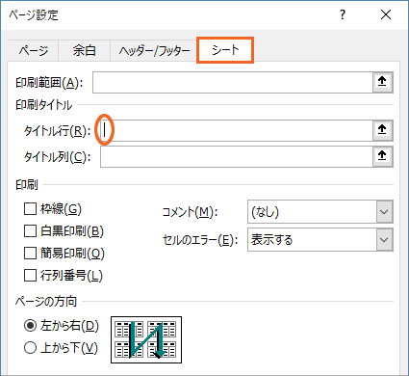409x376 pixels.
Task: Enable 行列番号 printing checkbox
Action: tap(30, 276)
